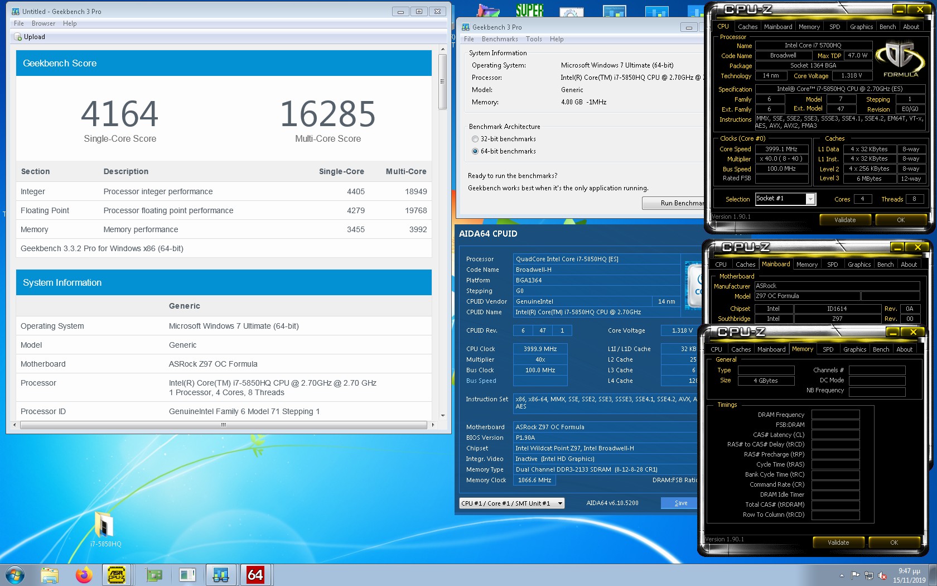Open the Windows Start orb
This screenshot has height=586, width=937.
click(x=15, y=574)
